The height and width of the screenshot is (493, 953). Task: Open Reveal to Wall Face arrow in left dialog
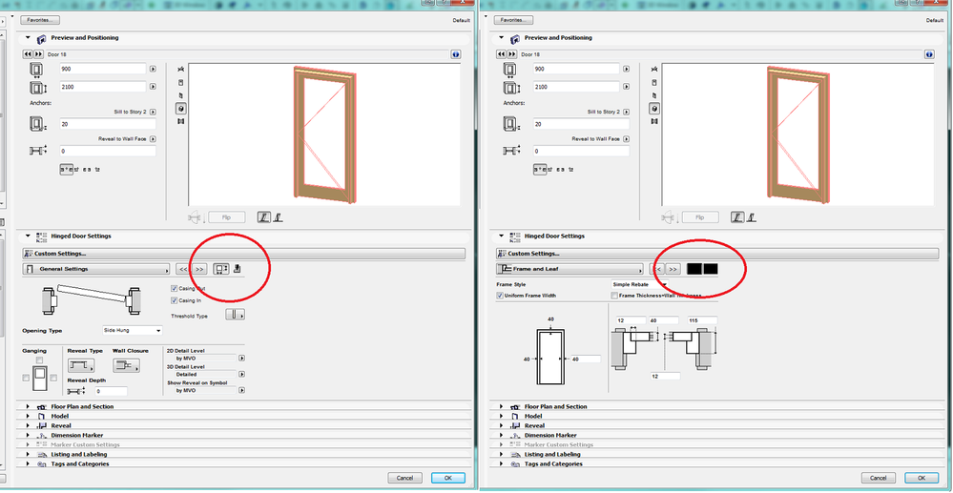coord(153,139)
